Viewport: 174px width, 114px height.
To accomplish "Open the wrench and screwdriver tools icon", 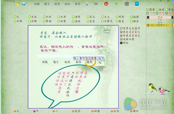I will (86, 4).
